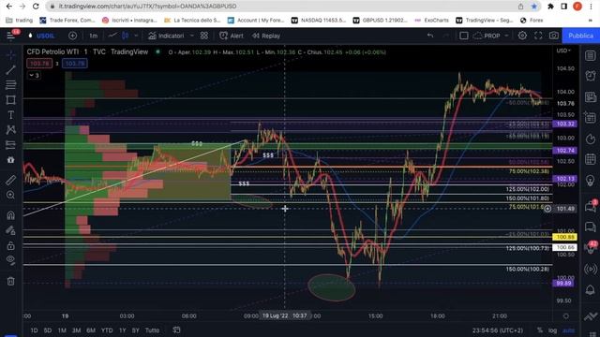Select the Fibonacci retracement tool group
The width and height of the screenshot is (600, 337).
pyautogui.click(x=10, y=85)
